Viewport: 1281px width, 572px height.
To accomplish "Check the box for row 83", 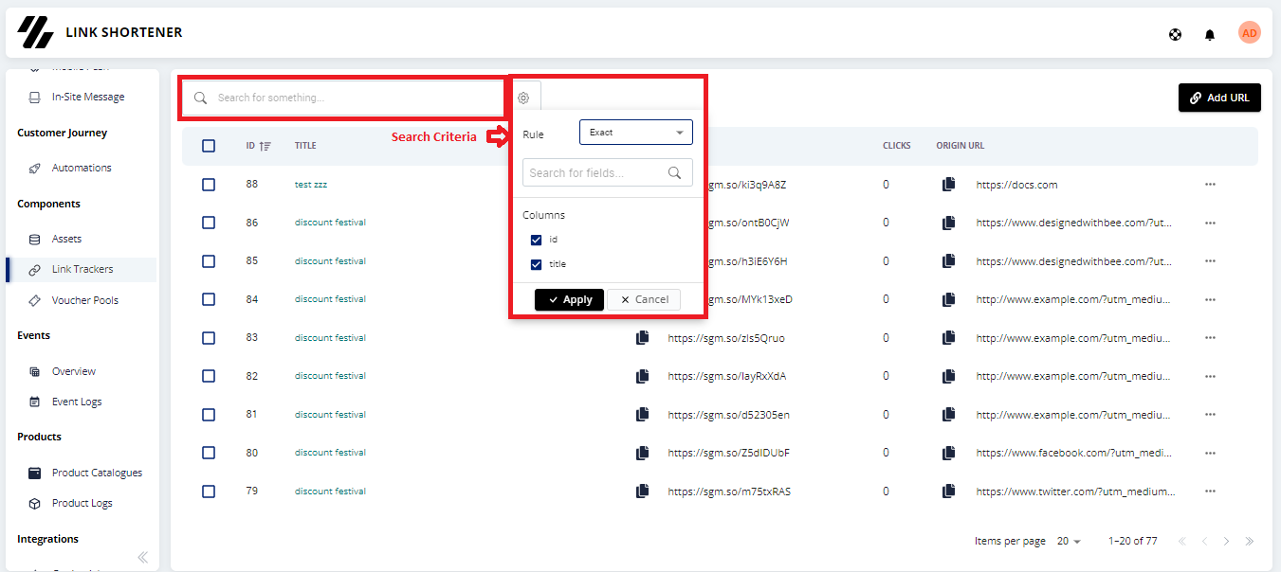I will pyautogui.click(x=209, y=338).
